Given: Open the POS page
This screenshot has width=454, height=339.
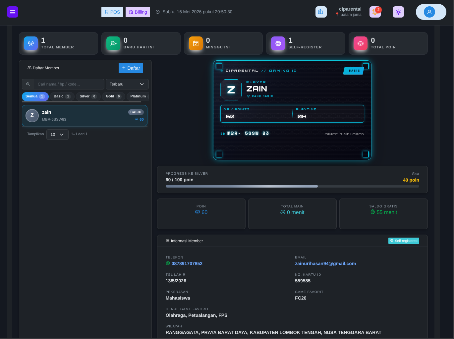Looking at the screenshot, I should click(x=112, y=12).
